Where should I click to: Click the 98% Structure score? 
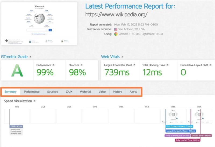77,72
